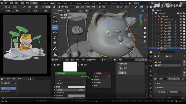186x104 pixels.
Task: Switch perspective/orthographic grid icon
Action: [x=145, y=41]
